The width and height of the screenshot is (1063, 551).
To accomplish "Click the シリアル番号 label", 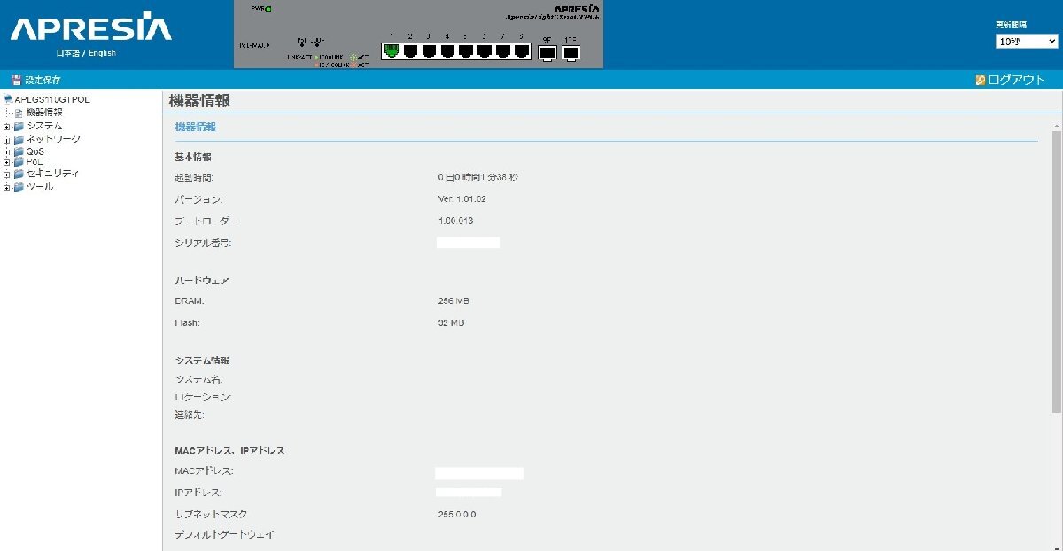I will (203, 242).
